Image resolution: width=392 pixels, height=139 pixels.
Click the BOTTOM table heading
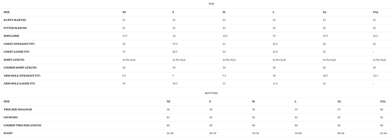pyautogui.click(x=211, y=93)
